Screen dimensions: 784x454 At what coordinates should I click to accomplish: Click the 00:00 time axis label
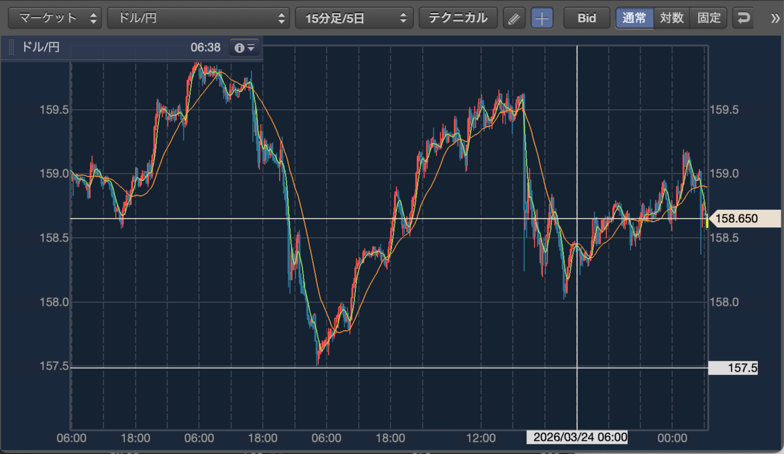tap(672, 437)
